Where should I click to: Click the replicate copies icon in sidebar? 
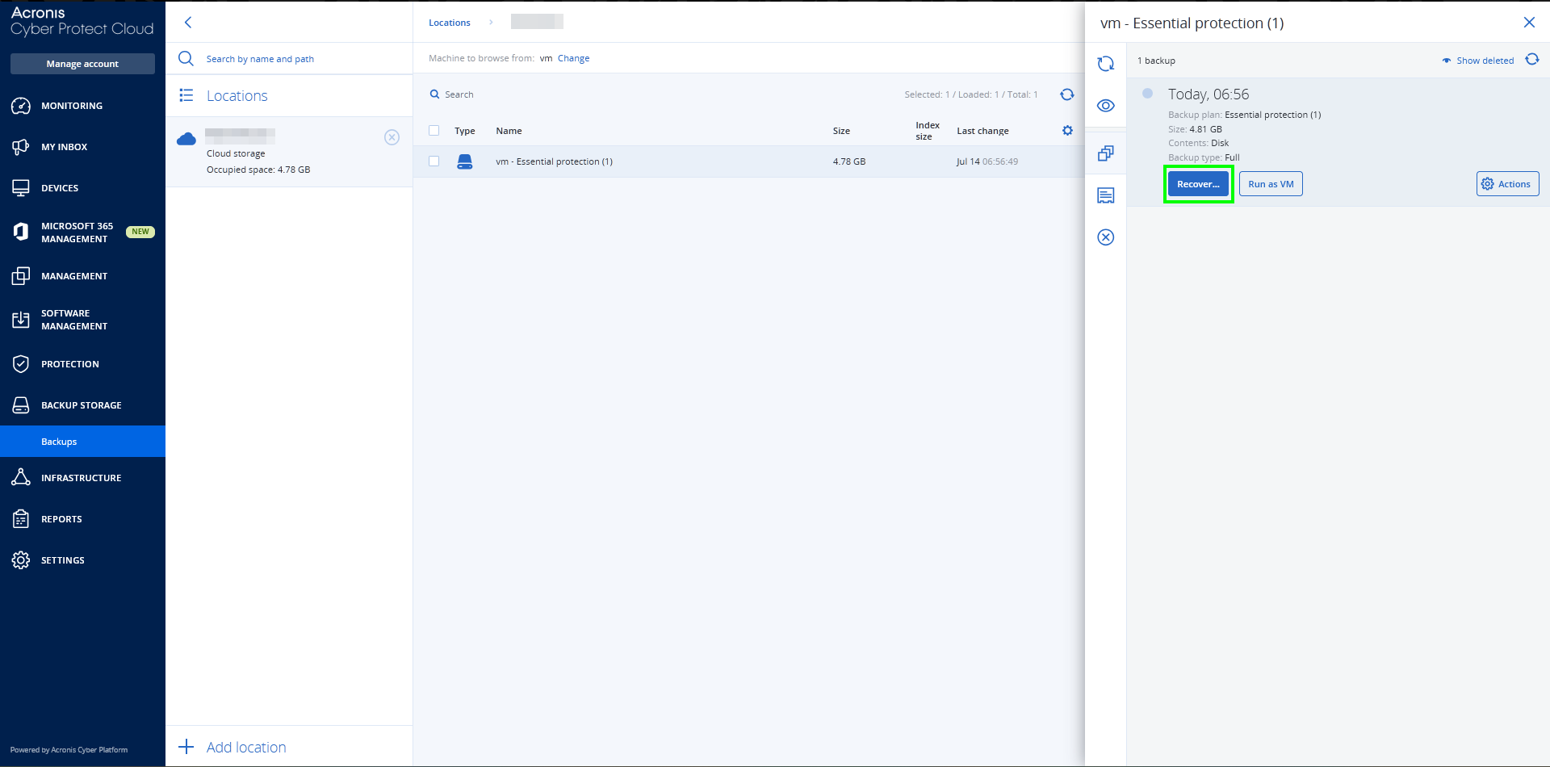[1105, 153]
